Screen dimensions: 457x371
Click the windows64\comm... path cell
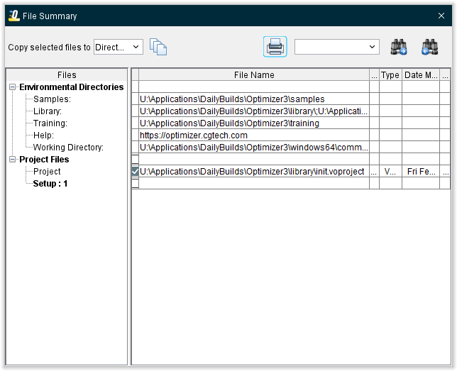pos(254,147)
